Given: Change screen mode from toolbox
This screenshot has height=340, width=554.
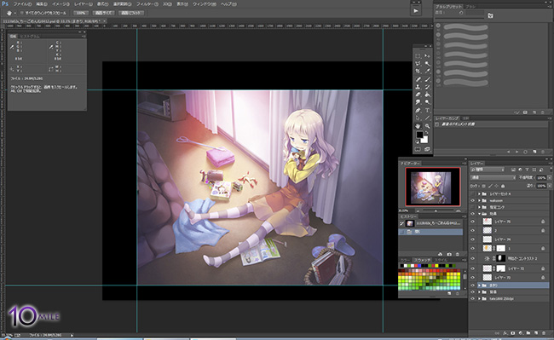Looking at the screenshot, I should pyautogui.click(x=427, y=149).
